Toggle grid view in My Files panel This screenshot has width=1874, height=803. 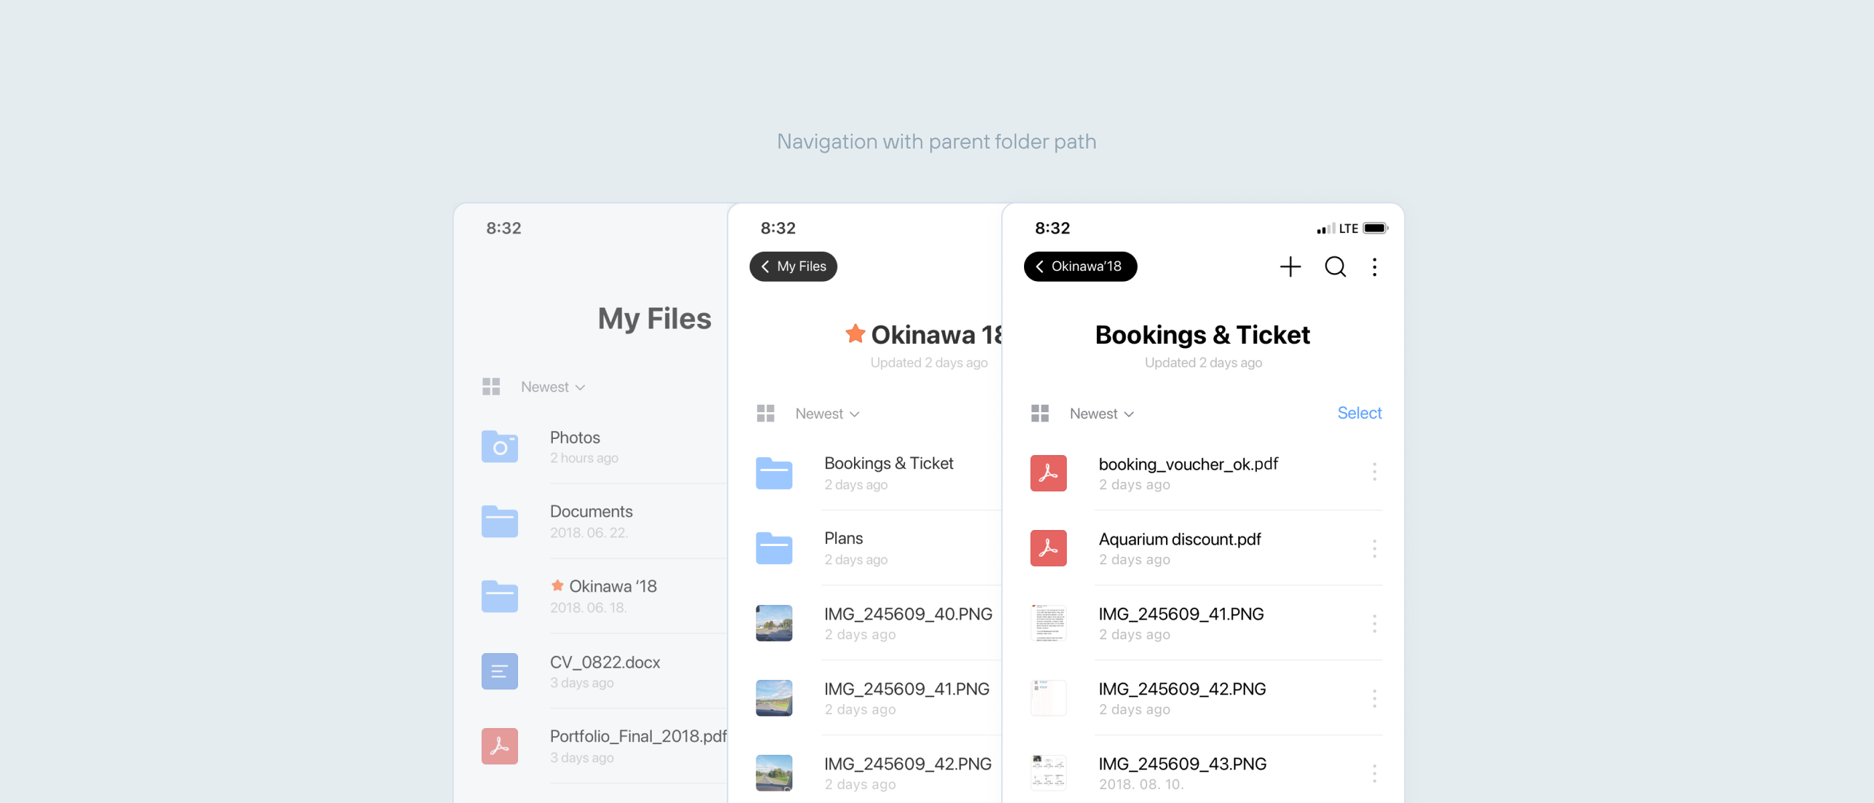[x=491, y=387]
